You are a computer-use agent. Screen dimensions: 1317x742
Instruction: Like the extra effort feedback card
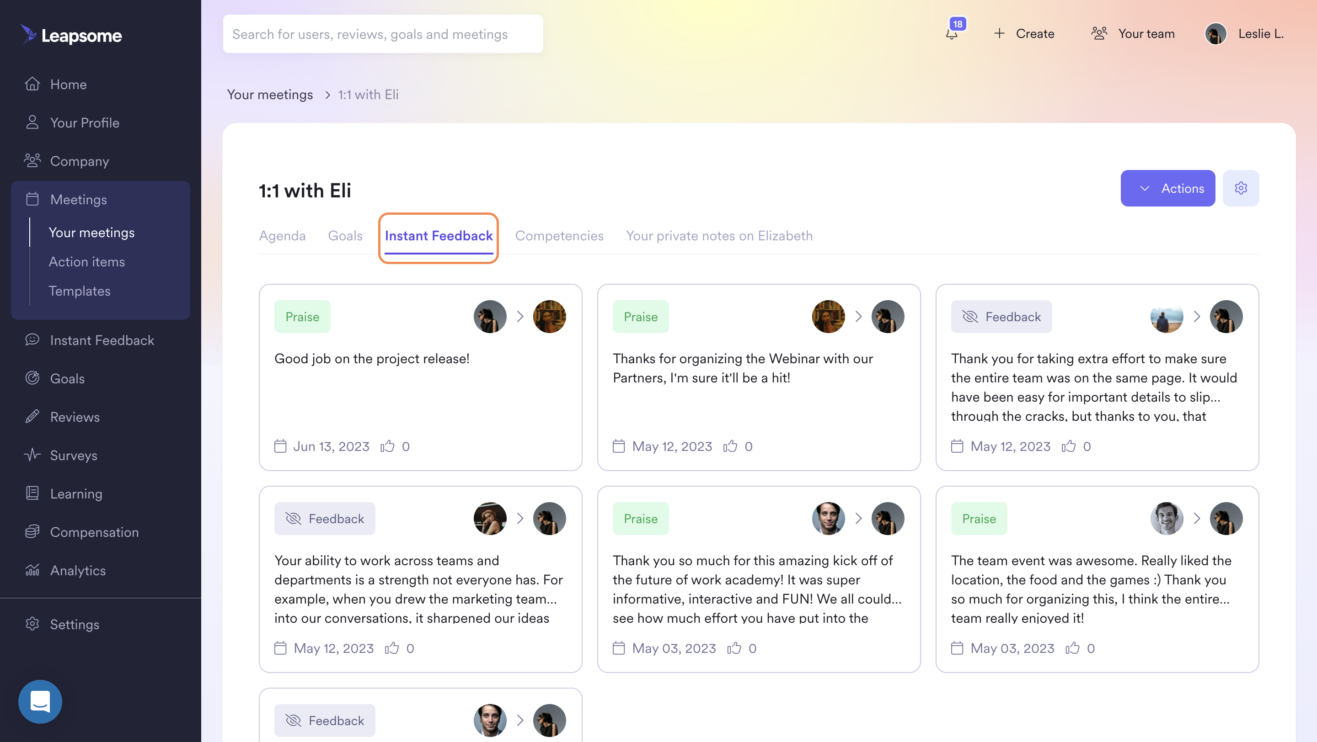click(x=1069, y=446)
